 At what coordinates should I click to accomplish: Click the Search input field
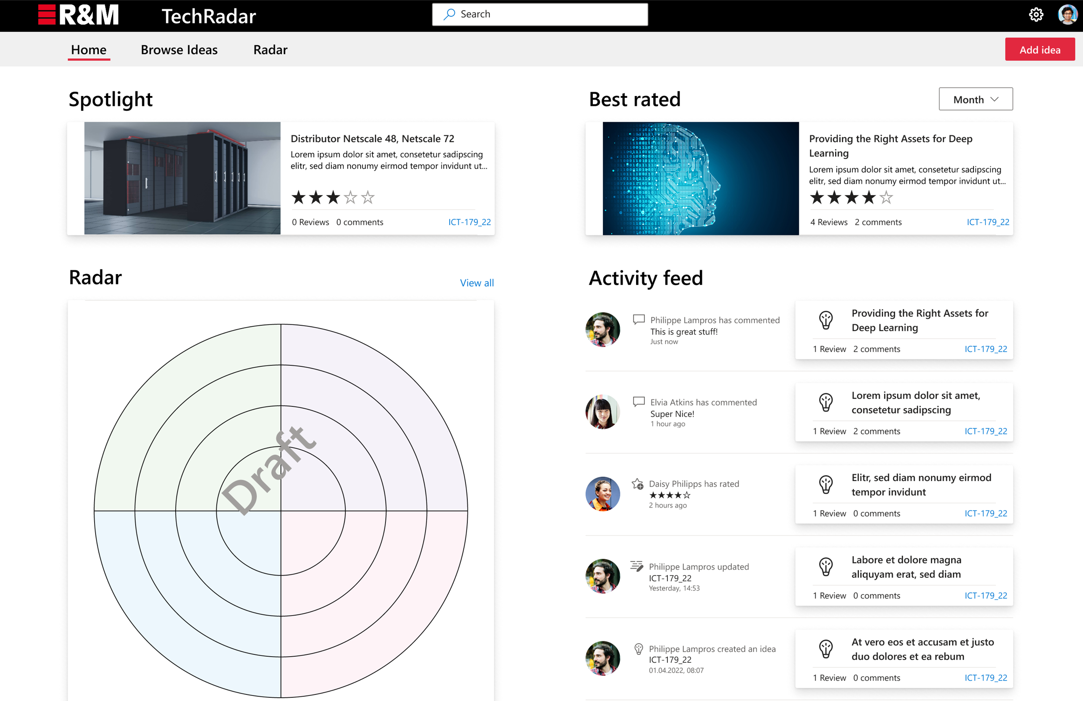[x=540, y=14]
